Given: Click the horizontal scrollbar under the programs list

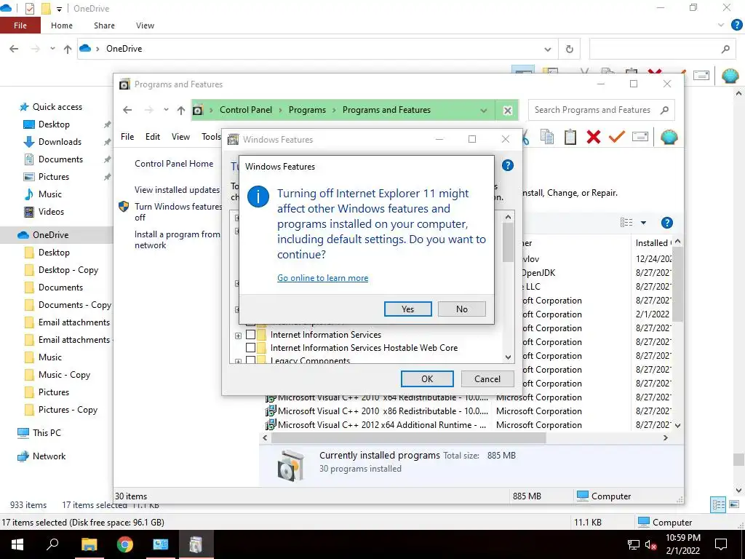Looking at the screenshot, I should [409, 437].
